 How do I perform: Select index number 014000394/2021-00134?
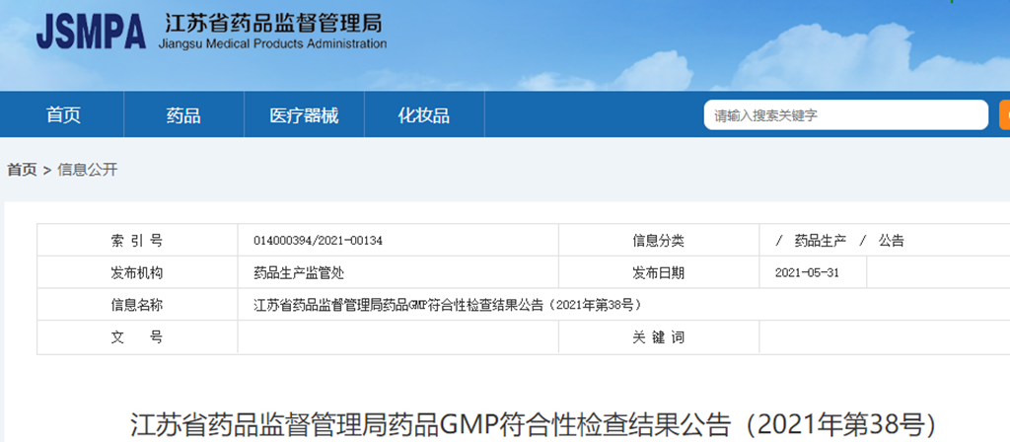pos(319,241)
